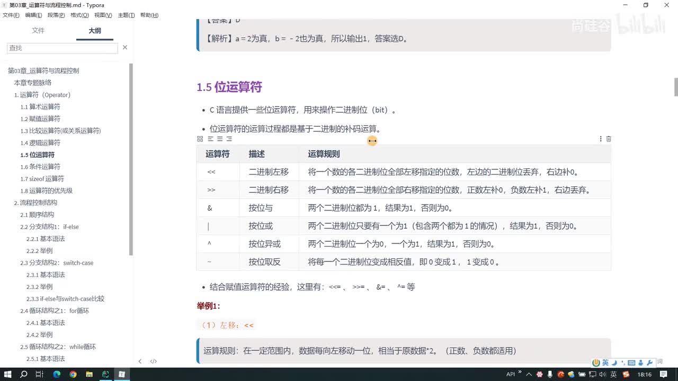
Task: Go to 2.4 循环结构之1: for循环 entry
Action: (x=55, y=311)
